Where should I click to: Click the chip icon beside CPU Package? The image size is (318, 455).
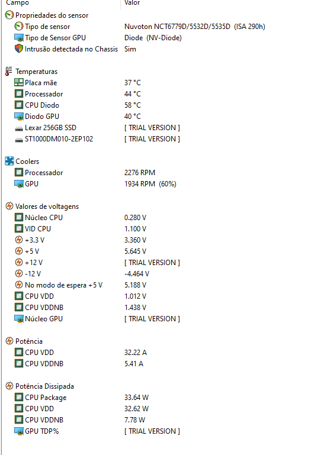[x=18, y=397]
